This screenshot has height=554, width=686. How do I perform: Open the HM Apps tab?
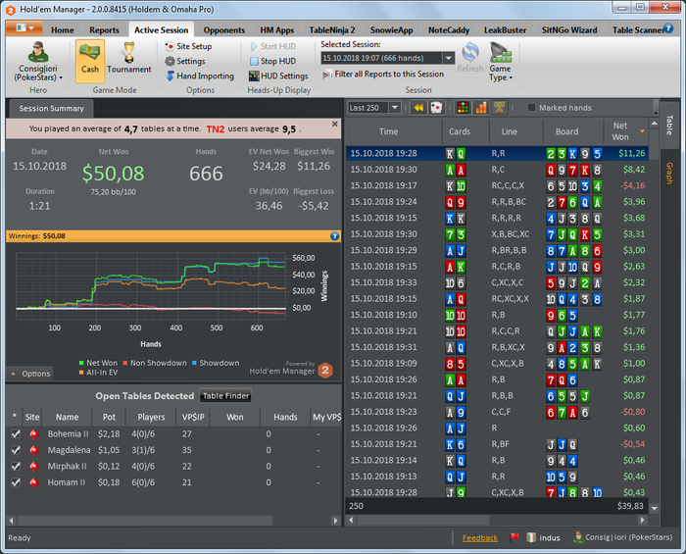tap(277, 29)
